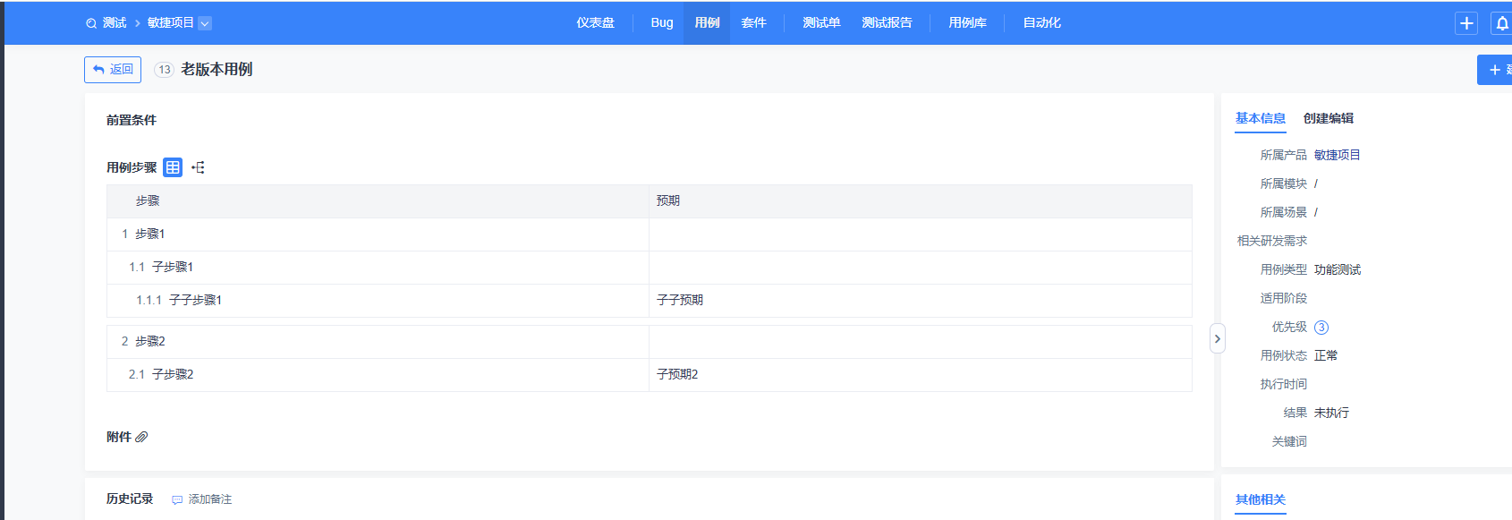Open the Bug tab
Image resolution: width=1512 pixels, height=520 pixels.
[662, 23]
